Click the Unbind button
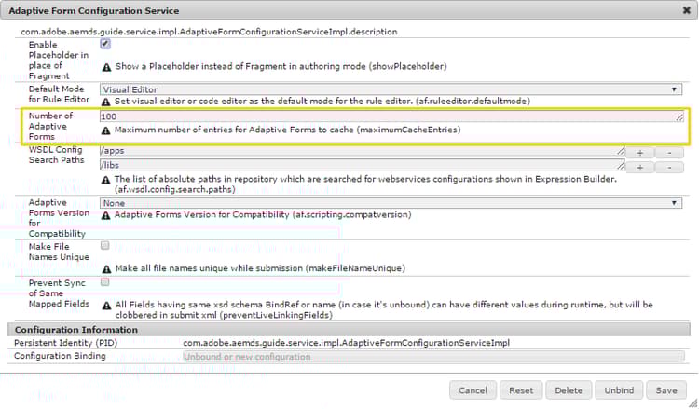The height and width of the screenshot is (409, 699). (x=619, y=390)
